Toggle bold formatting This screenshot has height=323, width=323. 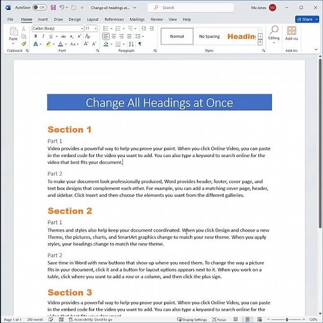(35, 36)
